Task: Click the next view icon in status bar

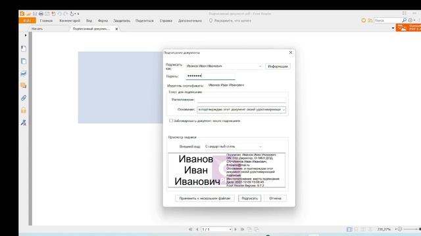Action: point(256,229)
